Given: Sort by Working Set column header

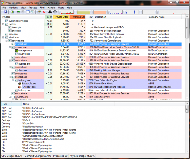Looking at the screenshot, I should [78, 17].
